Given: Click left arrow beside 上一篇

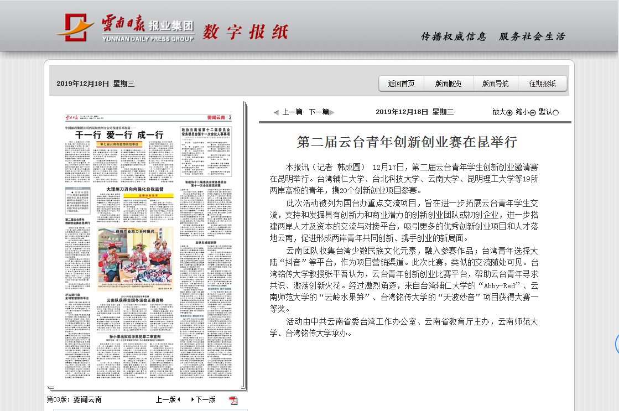Looking at the screenshot, I should (x=277, y=112).
